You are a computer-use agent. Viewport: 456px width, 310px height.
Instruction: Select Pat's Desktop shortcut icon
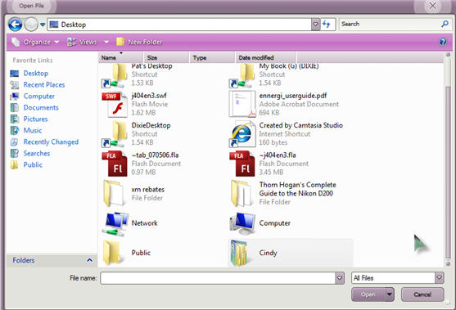tap(115, 75)
